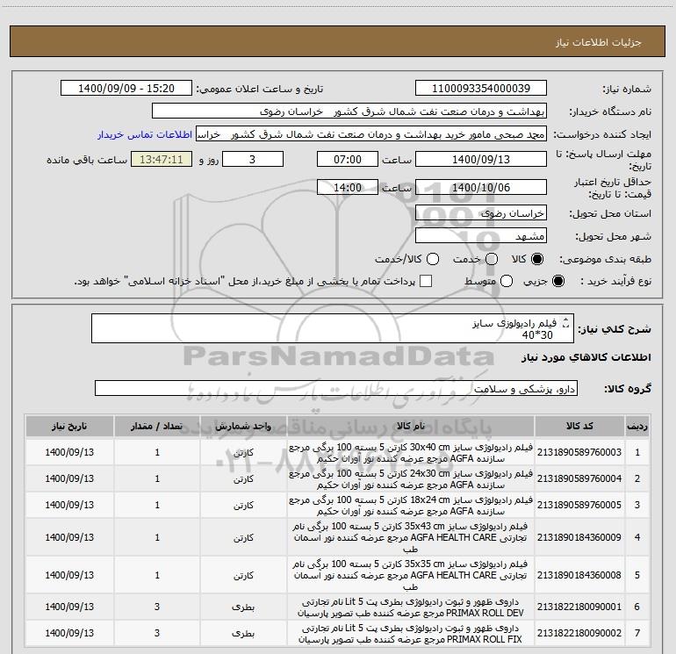Click the تاریخ نیاز column header
The image size is (676, 654).
click(69, 427)
